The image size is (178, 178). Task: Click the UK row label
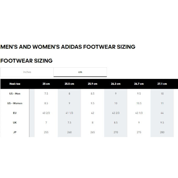(x=15, y=123)
